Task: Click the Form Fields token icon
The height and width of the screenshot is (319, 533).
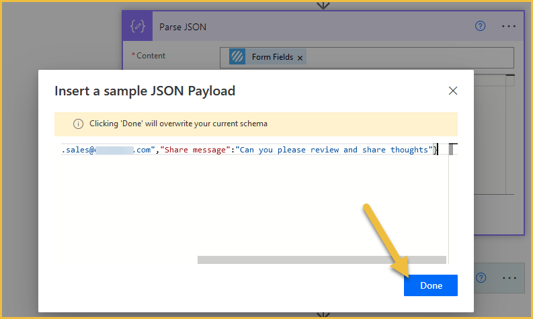Action: click(237, 56)
